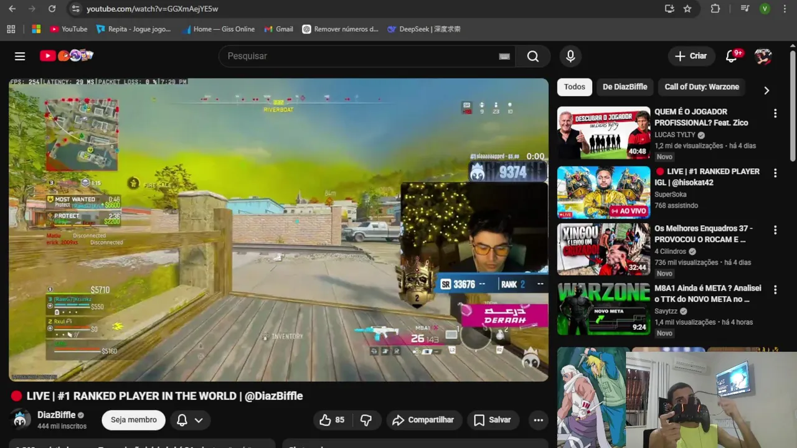Click the Seja membro button

(x=133, y=420)
